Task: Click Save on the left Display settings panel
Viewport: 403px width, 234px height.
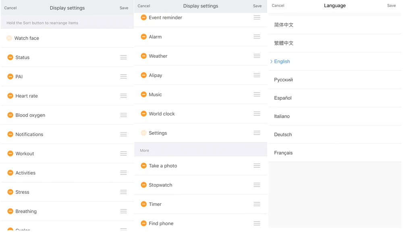Action: 124,8
